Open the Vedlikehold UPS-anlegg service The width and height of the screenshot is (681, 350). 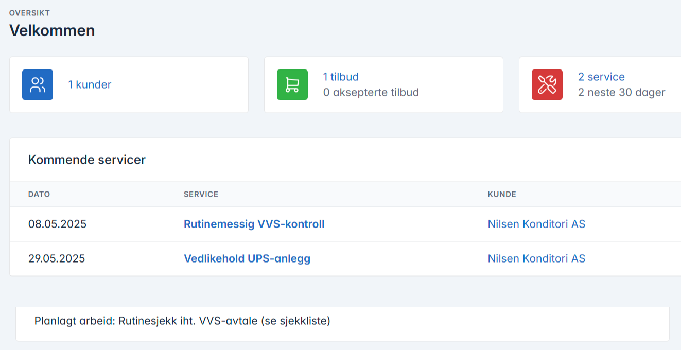pos(247,258)
